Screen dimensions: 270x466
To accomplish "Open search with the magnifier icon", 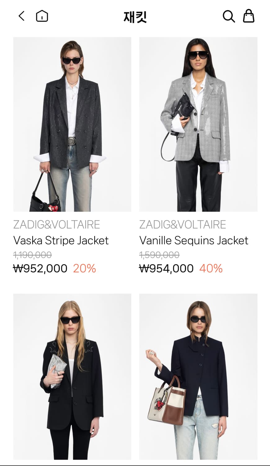I will coord(229,16).
